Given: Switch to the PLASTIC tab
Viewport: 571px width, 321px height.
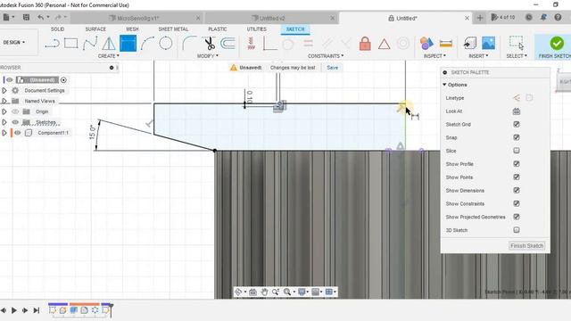Looking at the screenshot, I should pyautogui.click(x=218, y=29).
